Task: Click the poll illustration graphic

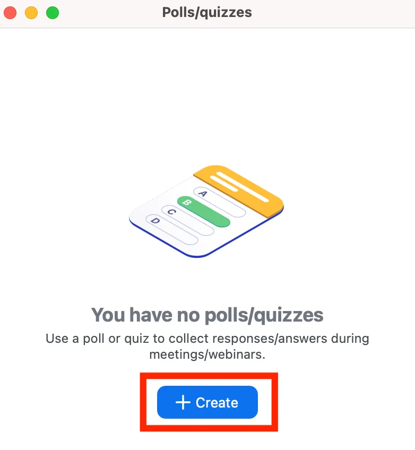Action: tap(207, 212)
